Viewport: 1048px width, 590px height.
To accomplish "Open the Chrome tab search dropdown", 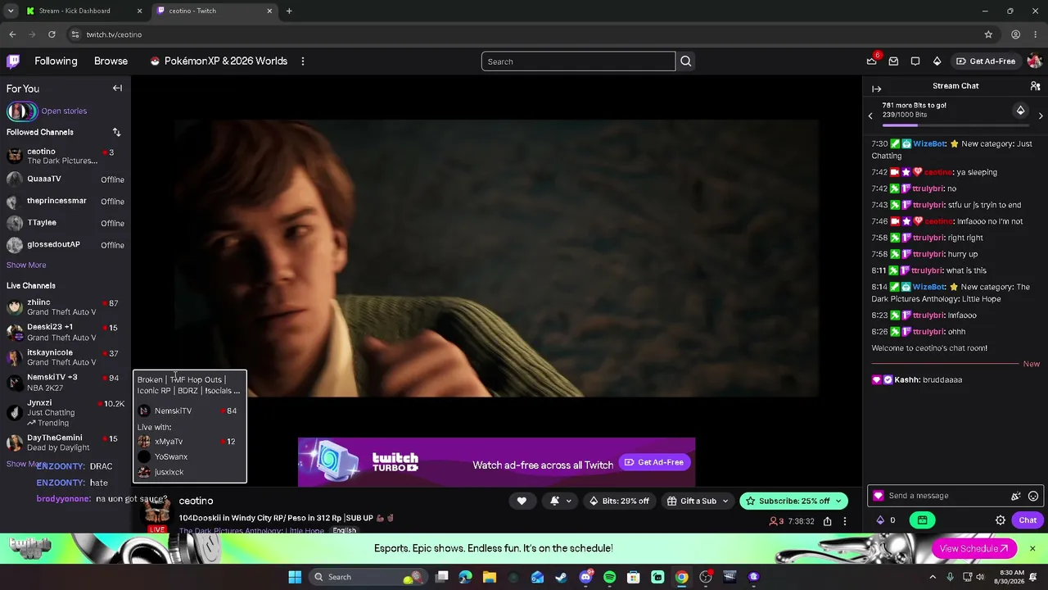I will [11, 11].
